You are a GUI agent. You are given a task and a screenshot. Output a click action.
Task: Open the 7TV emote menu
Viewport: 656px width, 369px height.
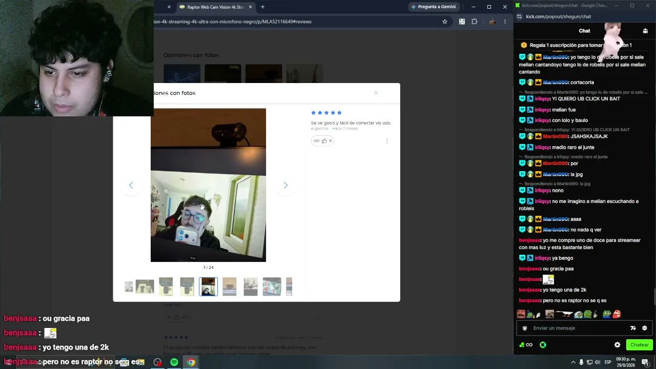pyautogui.click(x=633, y=328)
